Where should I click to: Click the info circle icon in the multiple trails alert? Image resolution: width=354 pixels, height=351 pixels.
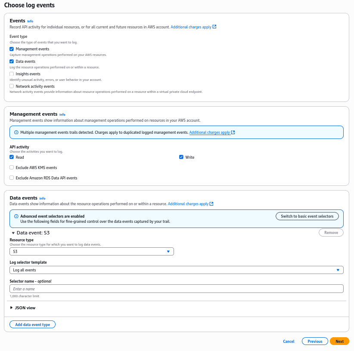tap(16, 132)
